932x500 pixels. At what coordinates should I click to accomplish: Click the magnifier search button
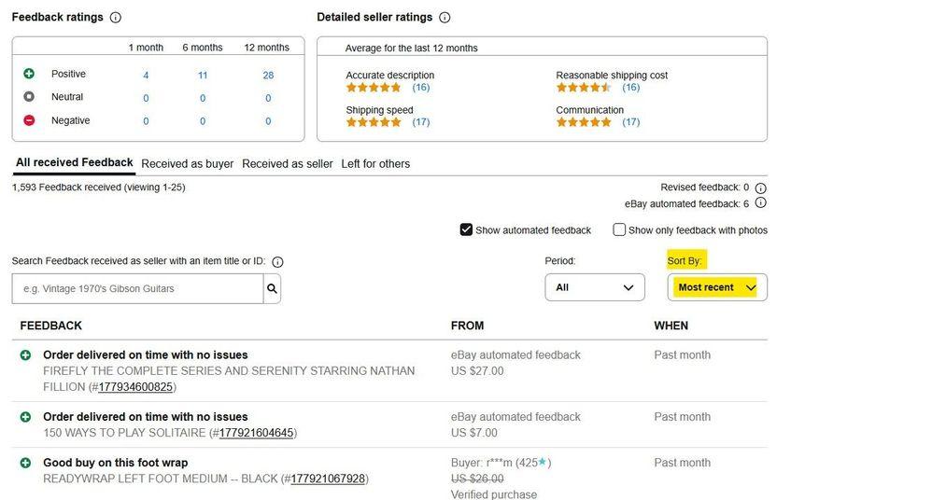coord(272,288)
